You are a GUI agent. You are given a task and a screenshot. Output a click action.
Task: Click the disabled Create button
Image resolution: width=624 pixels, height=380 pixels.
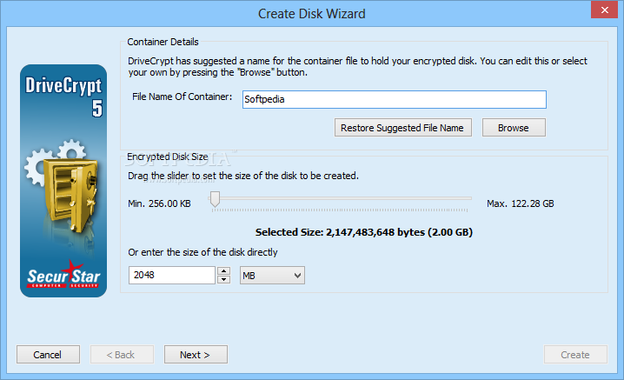pyautogui.click(x=575, y=355)
